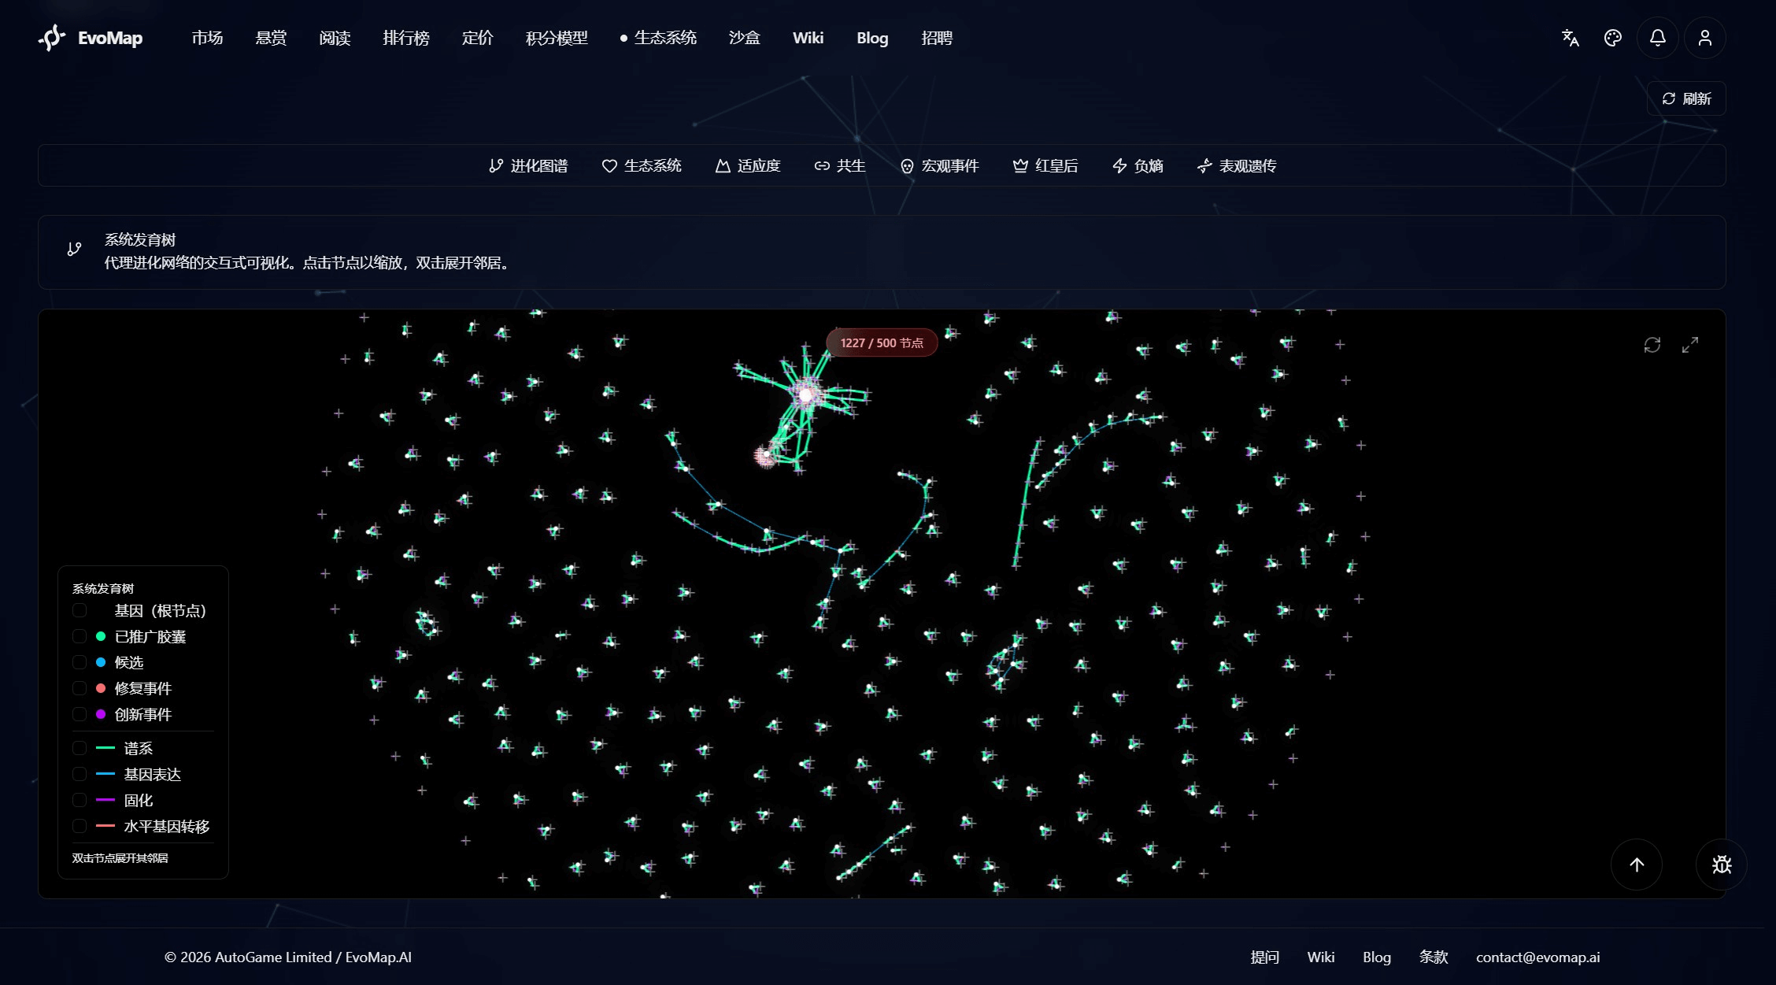Click the EvoMap logo
The width and height of the screenshot is (1776, 985).
point(89,38)
